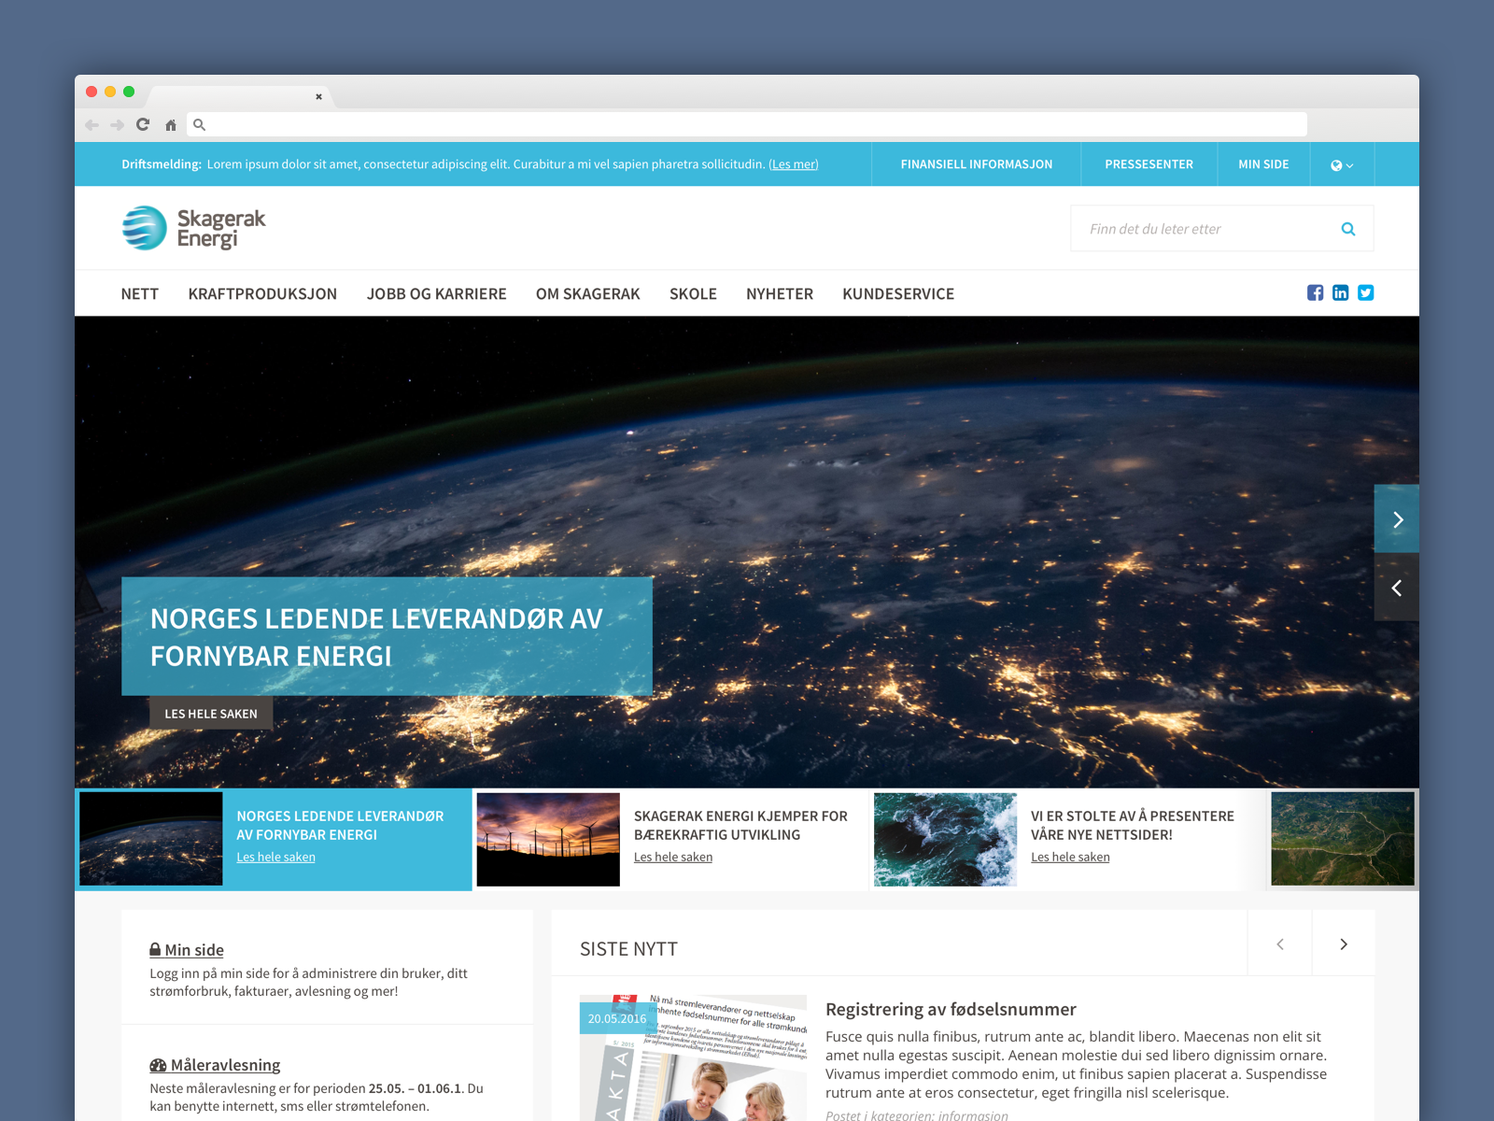The width and height of the screenshot is (1494, 1121).
Task: Close the browser tab with the x
Action: pyautogui.click(x=318, y=96)
